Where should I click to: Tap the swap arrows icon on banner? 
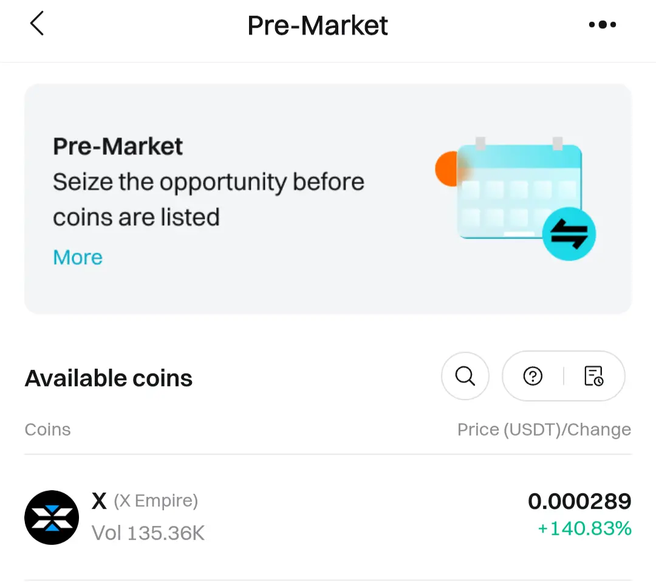(569, 234)
